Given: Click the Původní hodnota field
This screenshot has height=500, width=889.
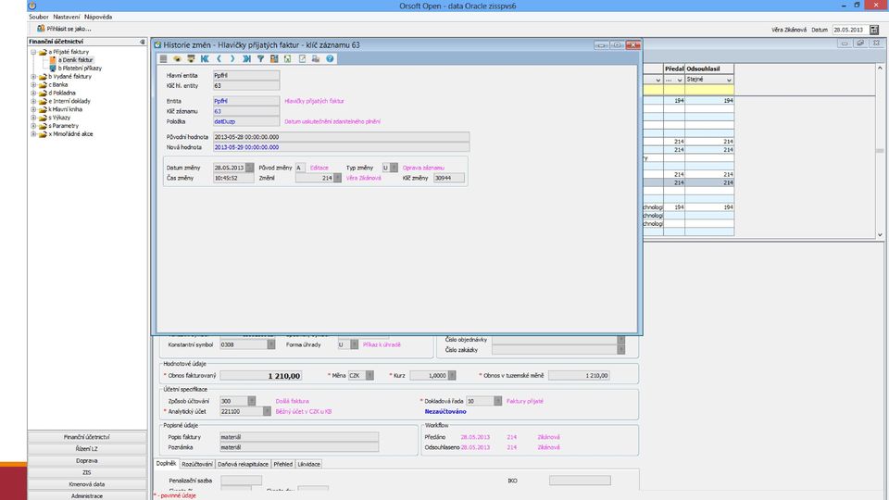Looking at the screenshot, I should point(342,137).
